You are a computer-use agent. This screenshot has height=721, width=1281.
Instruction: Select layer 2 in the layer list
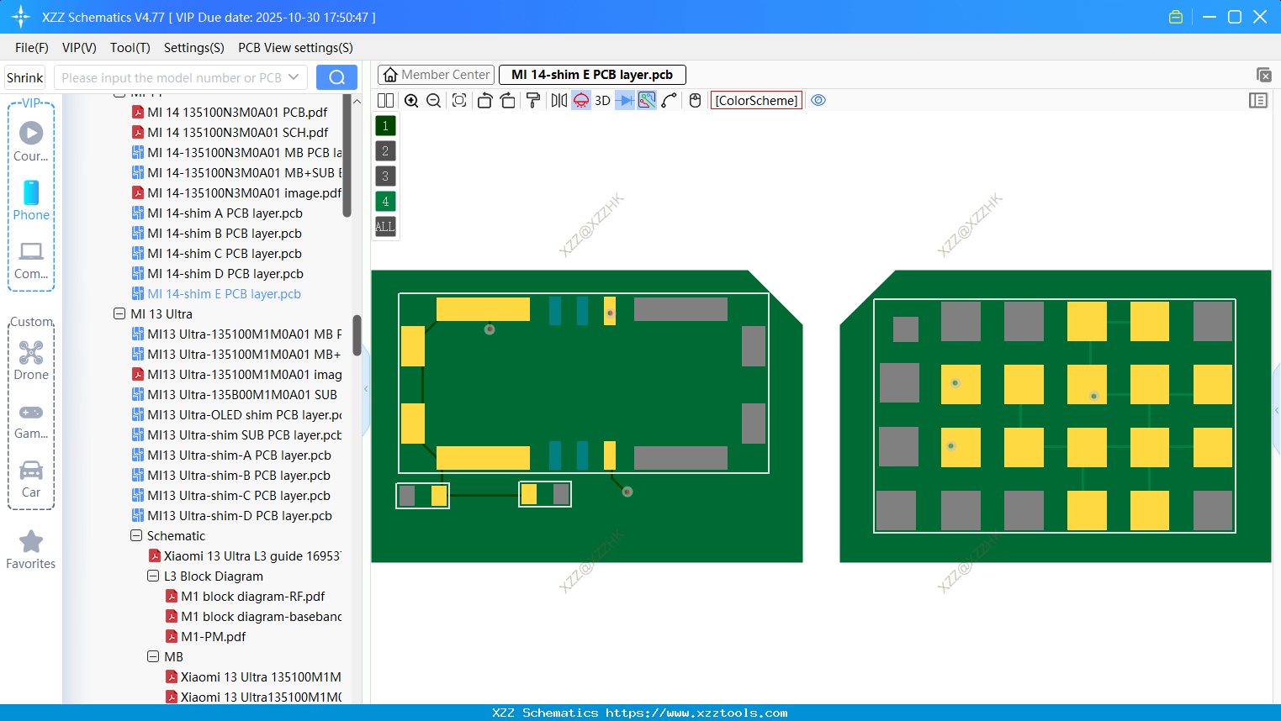pyautogui.click(x=384, y=150)
